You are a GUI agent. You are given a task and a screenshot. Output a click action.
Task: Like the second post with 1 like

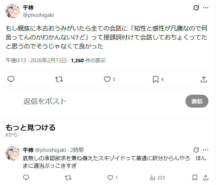(x=110, y=177)
